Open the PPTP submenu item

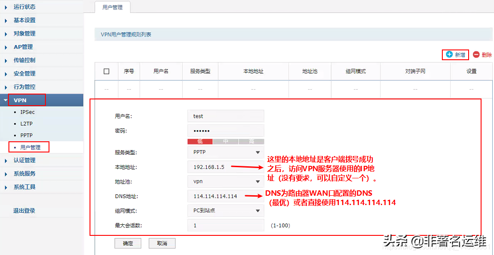[27, 135]
